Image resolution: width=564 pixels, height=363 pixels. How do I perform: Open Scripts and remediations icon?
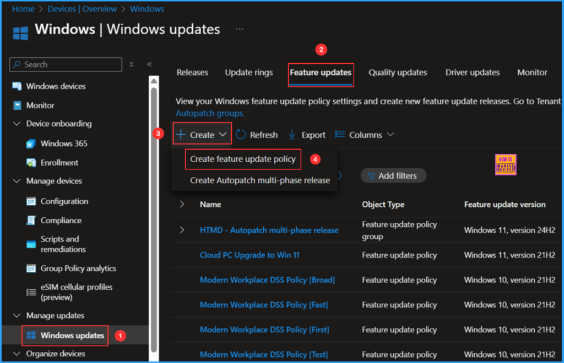pos(31,244)
